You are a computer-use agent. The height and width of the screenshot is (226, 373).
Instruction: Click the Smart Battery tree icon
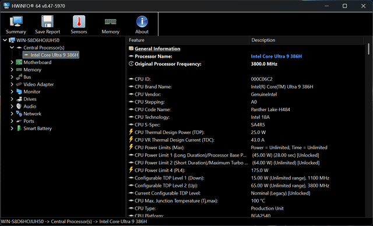19,128
